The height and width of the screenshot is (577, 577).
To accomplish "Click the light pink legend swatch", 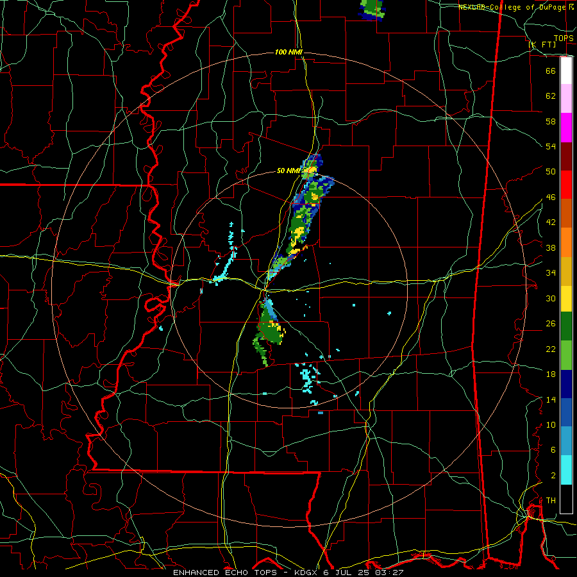I will 566,99.
